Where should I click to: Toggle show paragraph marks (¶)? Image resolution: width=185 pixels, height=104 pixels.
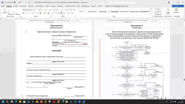[x=74, y=10]
